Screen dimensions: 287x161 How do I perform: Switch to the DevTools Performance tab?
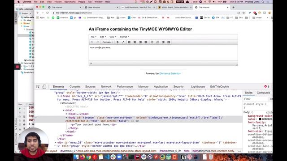[x=125, y=86]
